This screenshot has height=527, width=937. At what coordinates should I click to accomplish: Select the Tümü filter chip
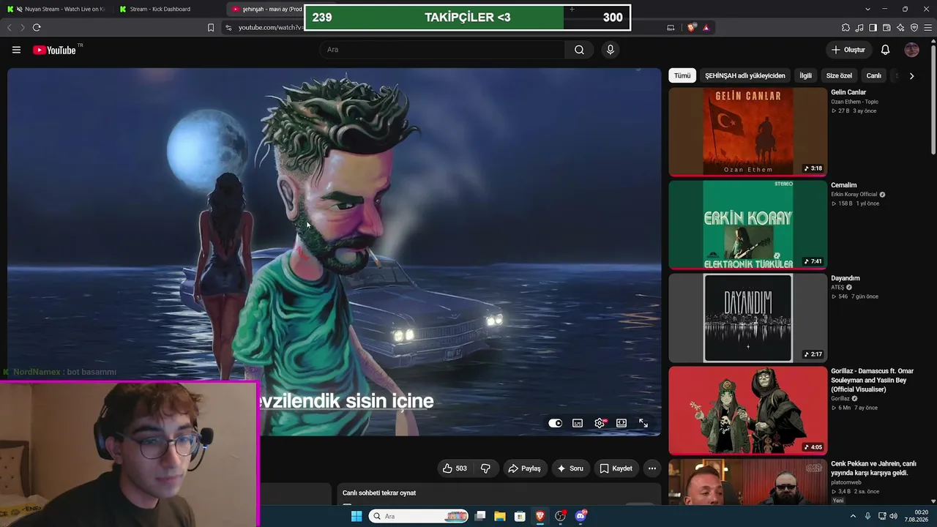click(x=682, y=75)
